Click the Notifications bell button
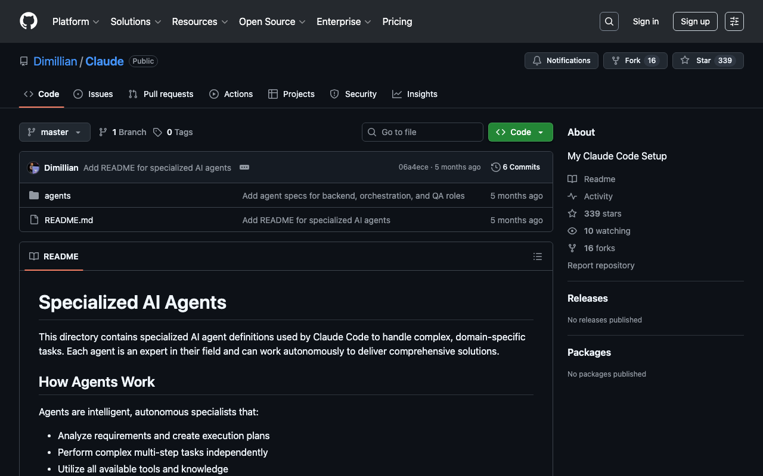763x476 pixels. tap(561, 61)
